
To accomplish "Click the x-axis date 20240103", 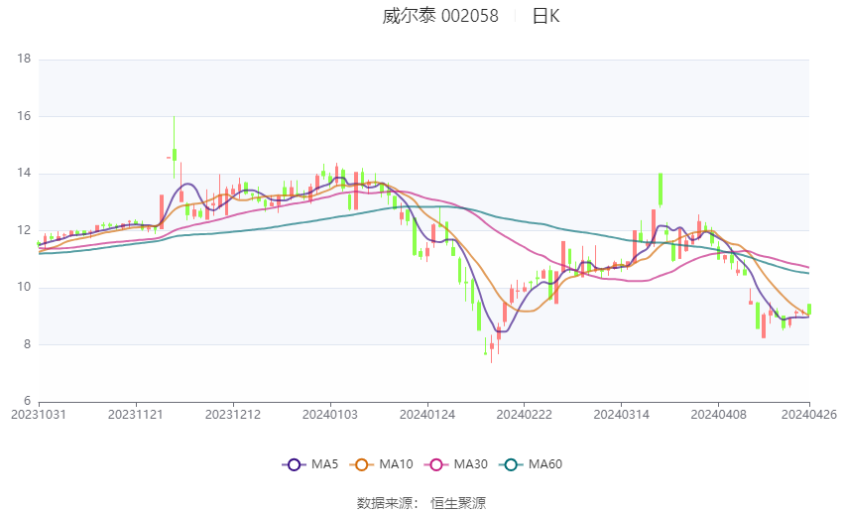I will pyautogui.click(x=330, y=415).
